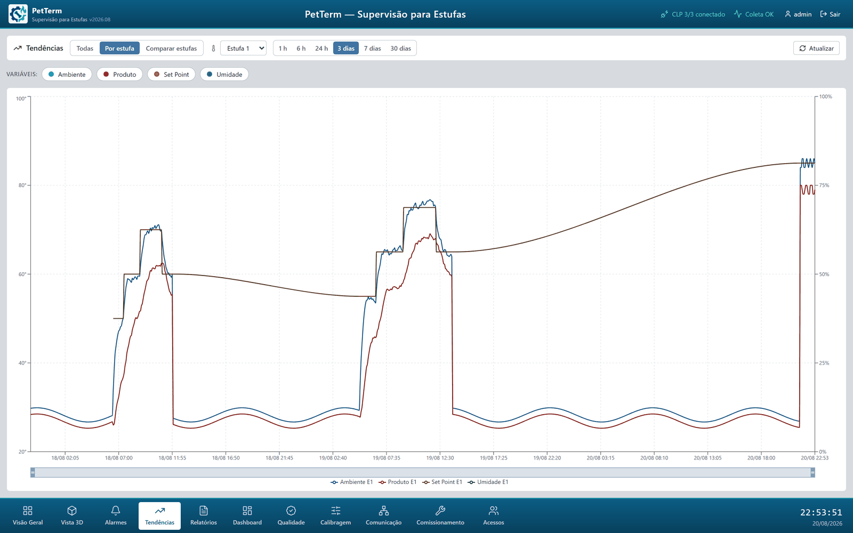Open Alarmes bell icon
Image resolution: width=853 pixels, height=533 pixels.
pyautogui.click(x=116, y=511)
